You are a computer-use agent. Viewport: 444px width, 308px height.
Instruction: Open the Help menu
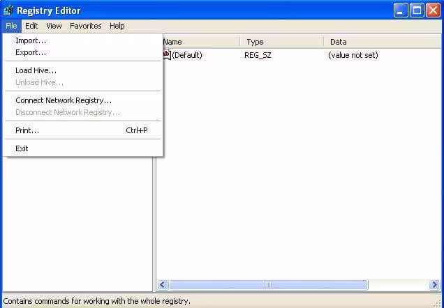[x=117, y=26]
